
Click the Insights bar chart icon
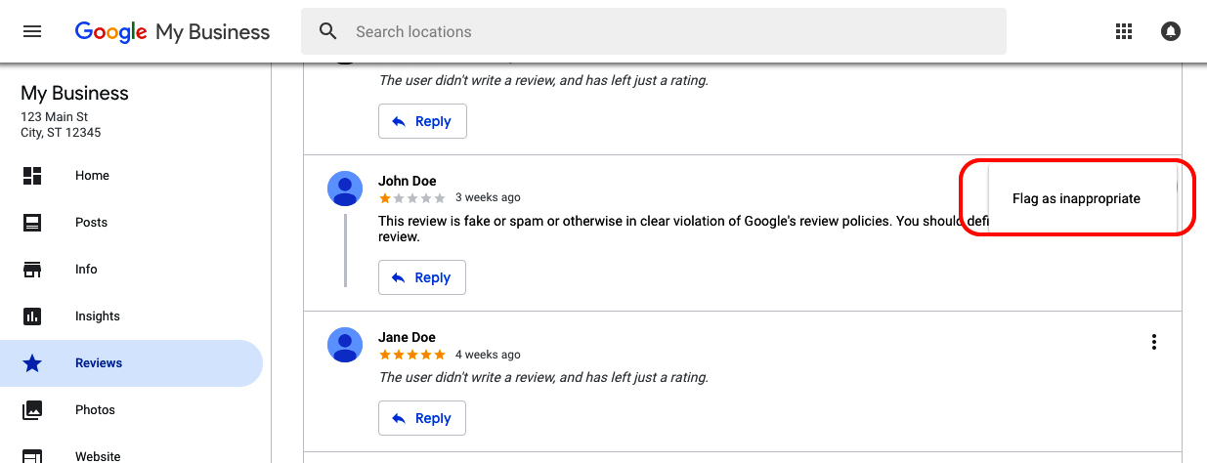32,316
